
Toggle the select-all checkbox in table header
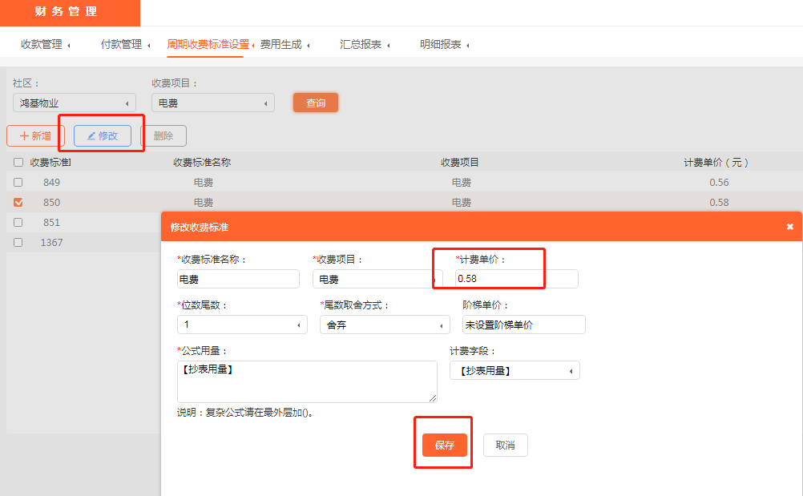18,162
